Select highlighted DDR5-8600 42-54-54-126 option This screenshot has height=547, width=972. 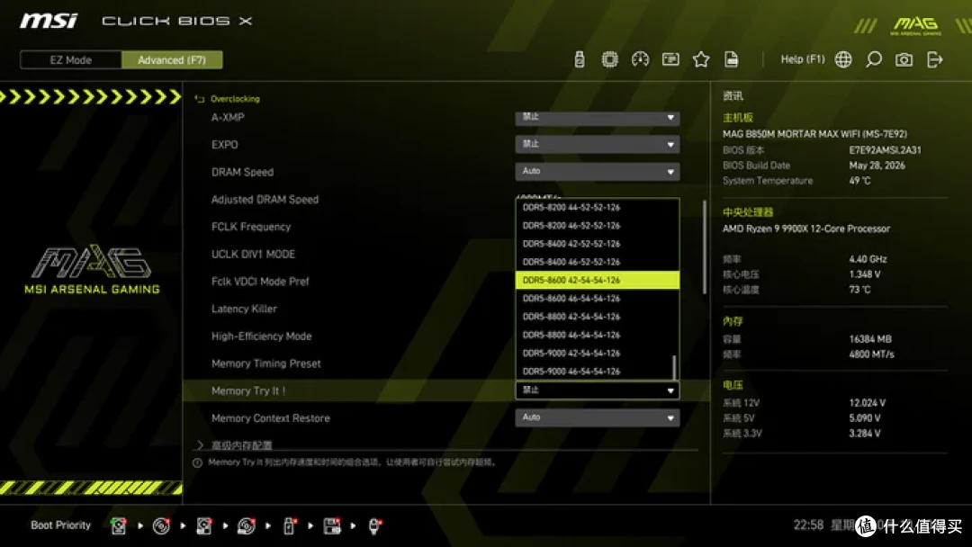pos(597,280)
